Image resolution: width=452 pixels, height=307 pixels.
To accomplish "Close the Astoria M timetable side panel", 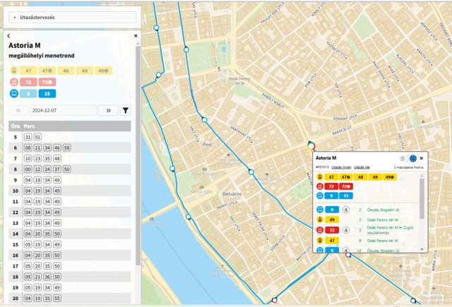I will click(x=136, y=36).
